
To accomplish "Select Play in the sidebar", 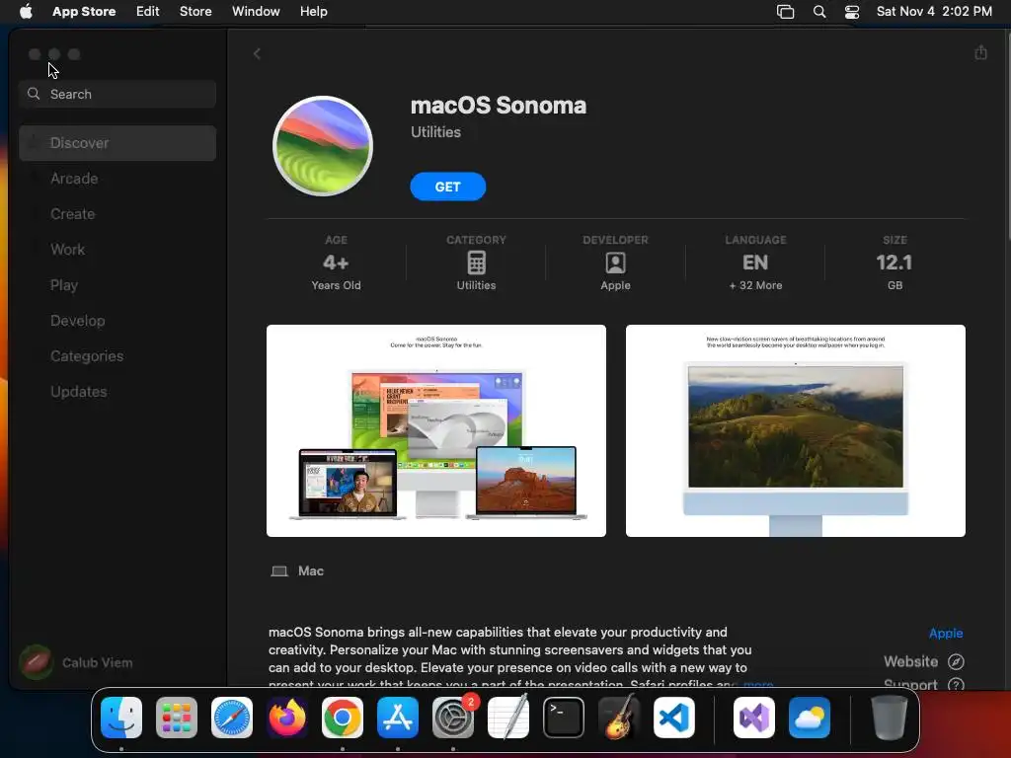I will (117, 285).
